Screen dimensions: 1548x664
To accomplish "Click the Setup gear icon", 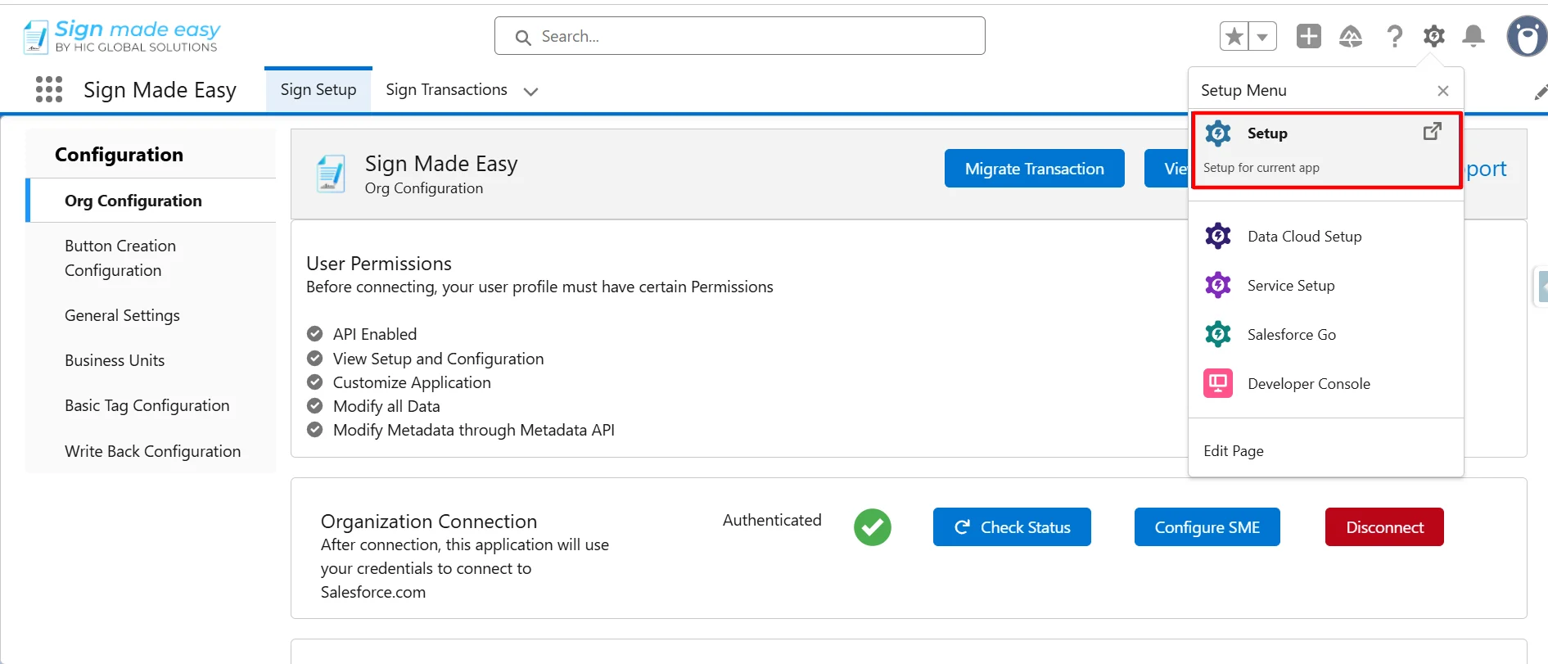I will coord(1433,36).
